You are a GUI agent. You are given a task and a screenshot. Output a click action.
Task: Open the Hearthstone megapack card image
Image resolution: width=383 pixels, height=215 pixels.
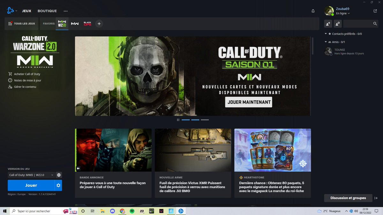coord(273,150)
